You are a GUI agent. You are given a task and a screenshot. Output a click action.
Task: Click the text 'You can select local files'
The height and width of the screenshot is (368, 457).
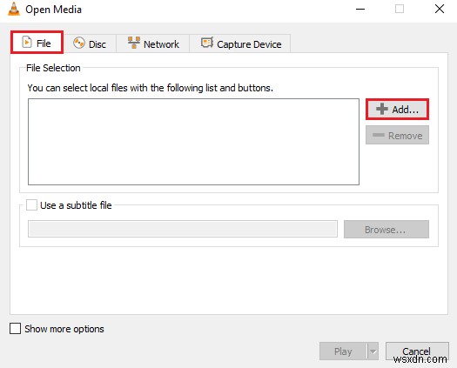[77, 88]
